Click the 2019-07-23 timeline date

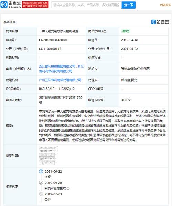click(x=53, y=194)
